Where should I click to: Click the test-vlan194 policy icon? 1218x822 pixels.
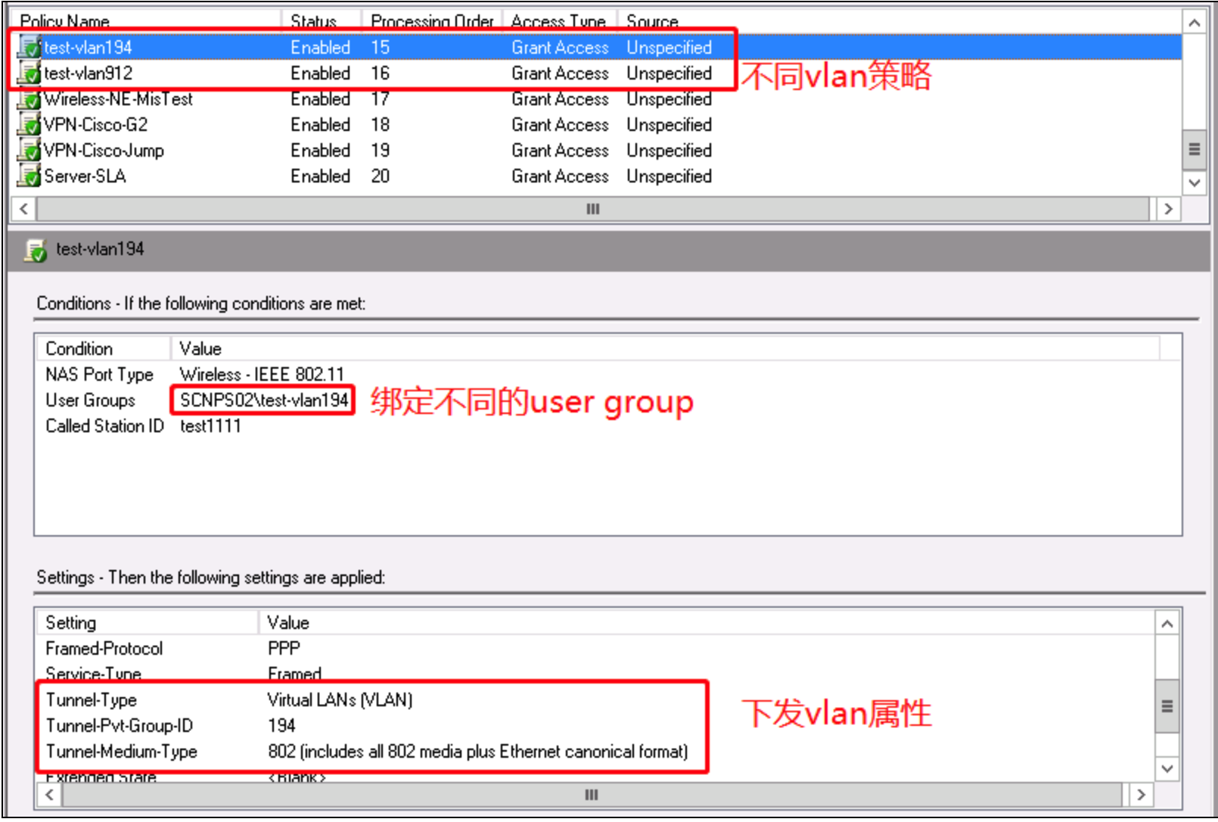pyautogui.click(x=30, y=48)
